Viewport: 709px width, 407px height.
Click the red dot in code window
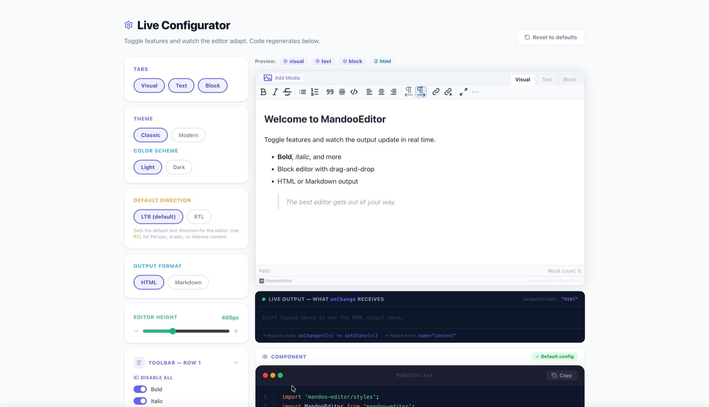tap(265, 375)
